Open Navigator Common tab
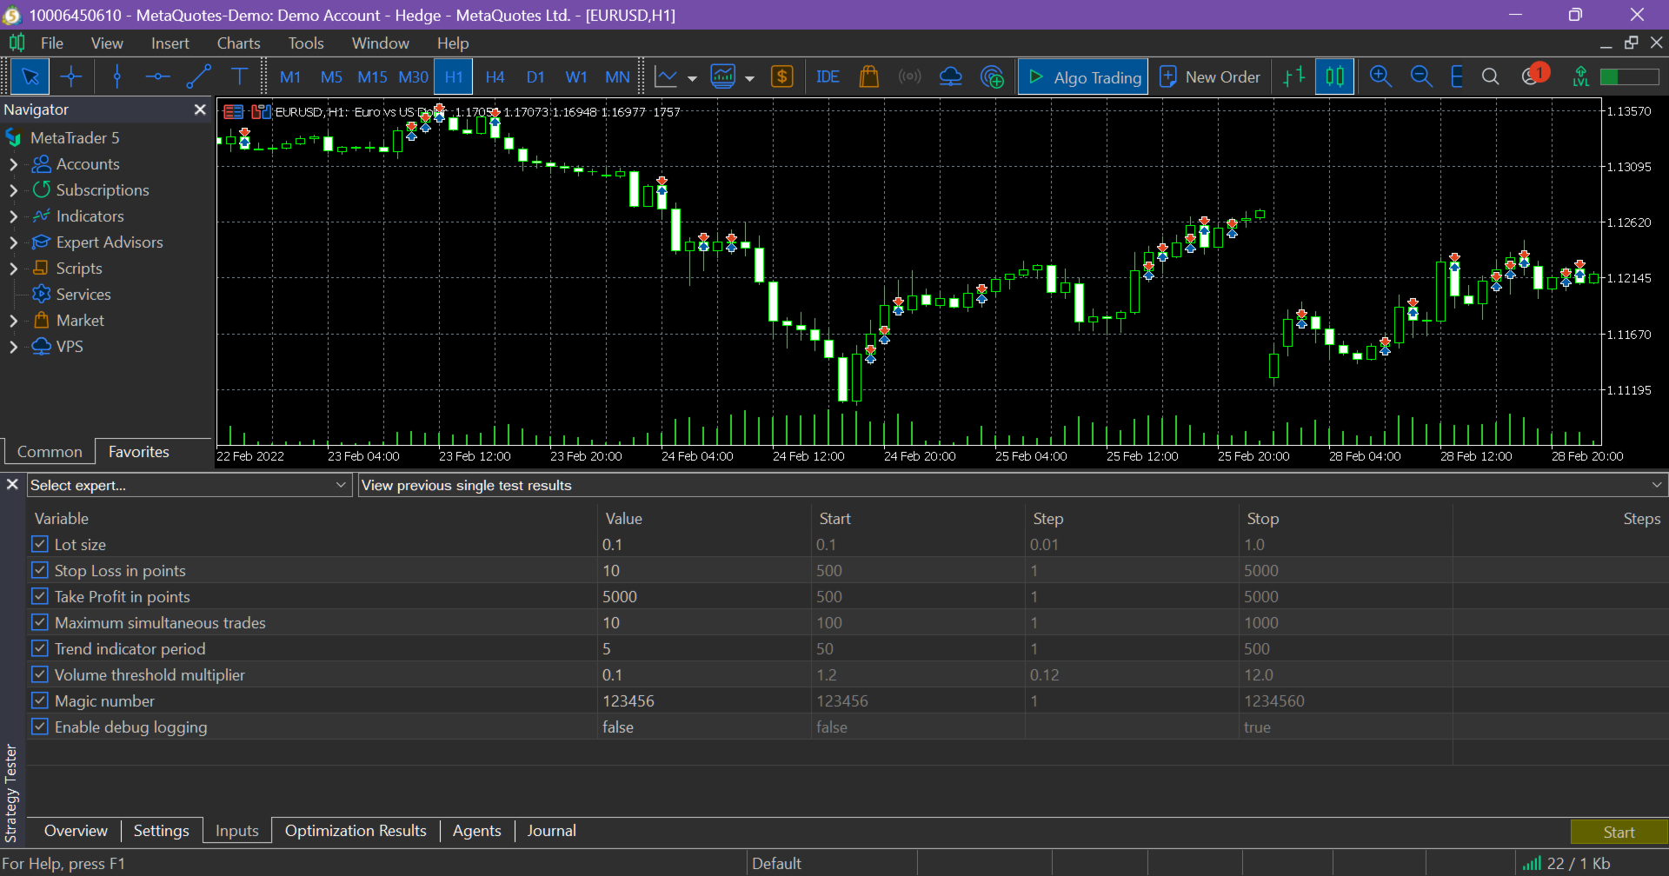Viewport: 1669px width, 876px height. tap(50, 452)
